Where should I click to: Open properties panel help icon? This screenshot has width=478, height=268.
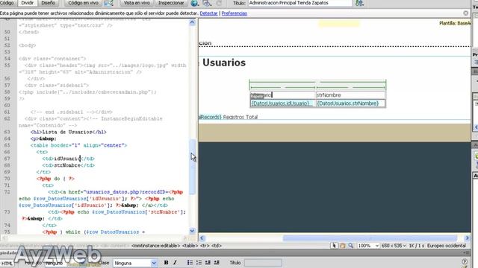click(x=465, y=261)
